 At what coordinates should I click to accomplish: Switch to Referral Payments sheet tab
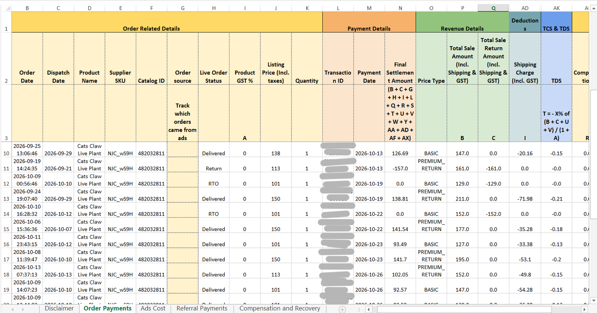pyautogui.click(x=202, y=309)
